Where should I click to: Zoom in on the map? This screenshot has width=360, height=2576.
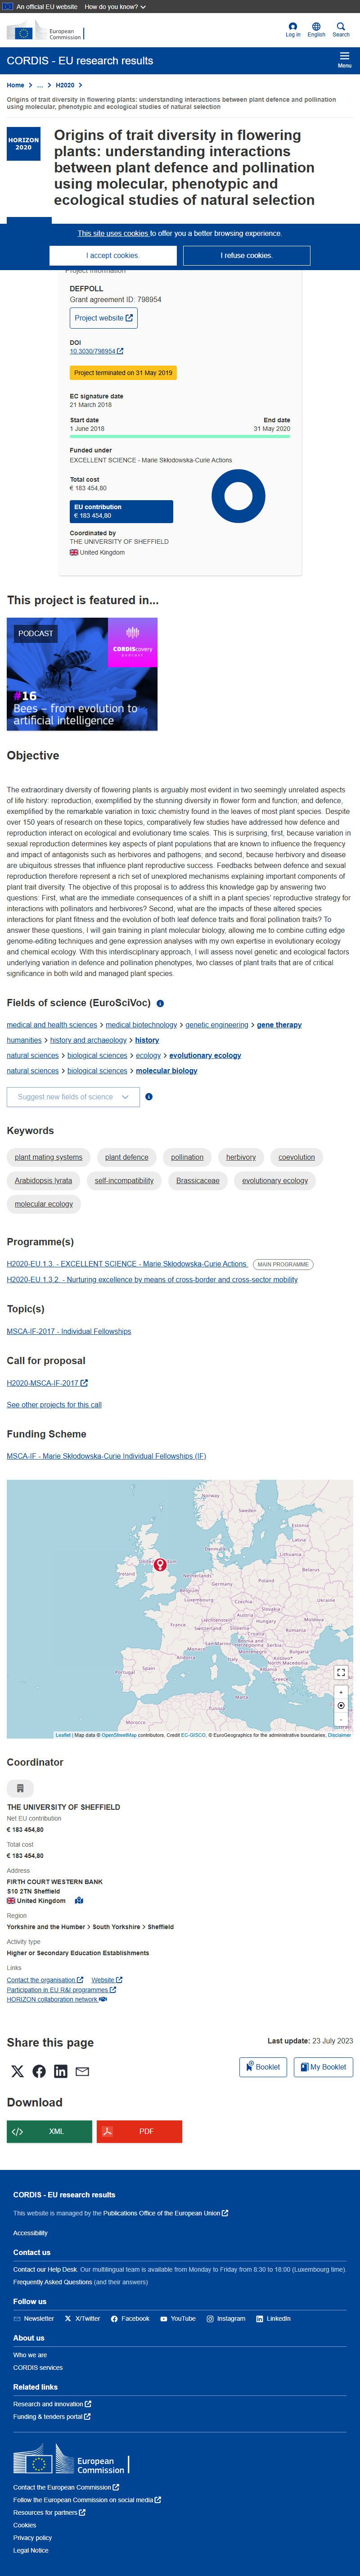[341, 1692]
